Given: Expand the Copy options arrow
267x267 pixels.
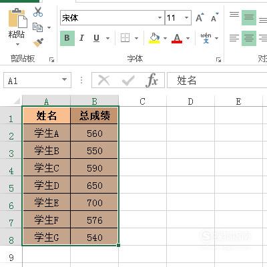Looking at the screenshot, I should click(49, 27).
